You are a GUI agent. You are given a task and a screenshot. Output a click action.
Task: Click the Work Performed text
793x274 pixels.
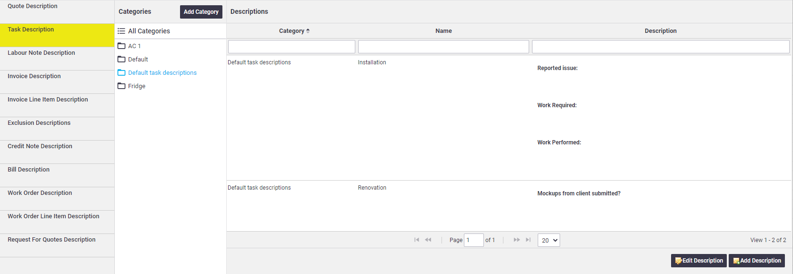559,142
